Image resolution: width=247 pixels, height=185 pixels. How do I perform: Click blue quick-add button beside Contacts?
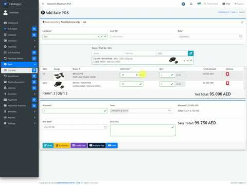34,35
